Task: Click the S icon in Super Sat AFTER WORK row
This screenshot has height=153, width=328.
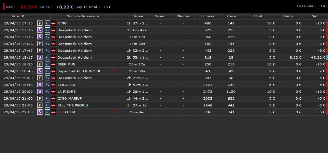Action: pos(40,71)
